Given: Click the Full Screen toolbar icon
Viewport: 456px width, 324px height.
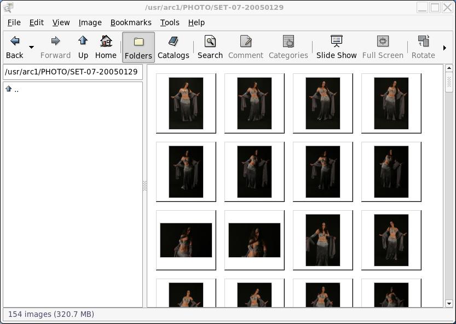Looking at the screenshot, I should click(x=383, y=42).
